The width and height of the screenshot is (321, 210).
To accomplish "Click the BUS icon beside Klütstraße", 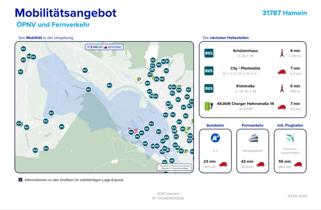I will click(209, 88).
